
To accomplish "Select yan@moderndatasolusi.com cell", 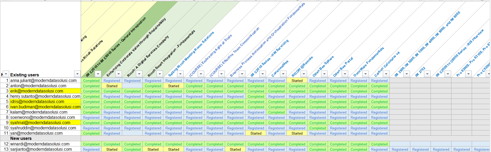I will 45,133.
